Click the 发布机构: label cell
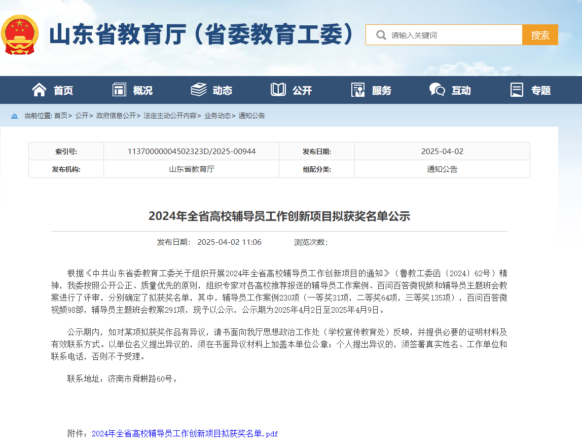582x446 pixels. (66, 169)
